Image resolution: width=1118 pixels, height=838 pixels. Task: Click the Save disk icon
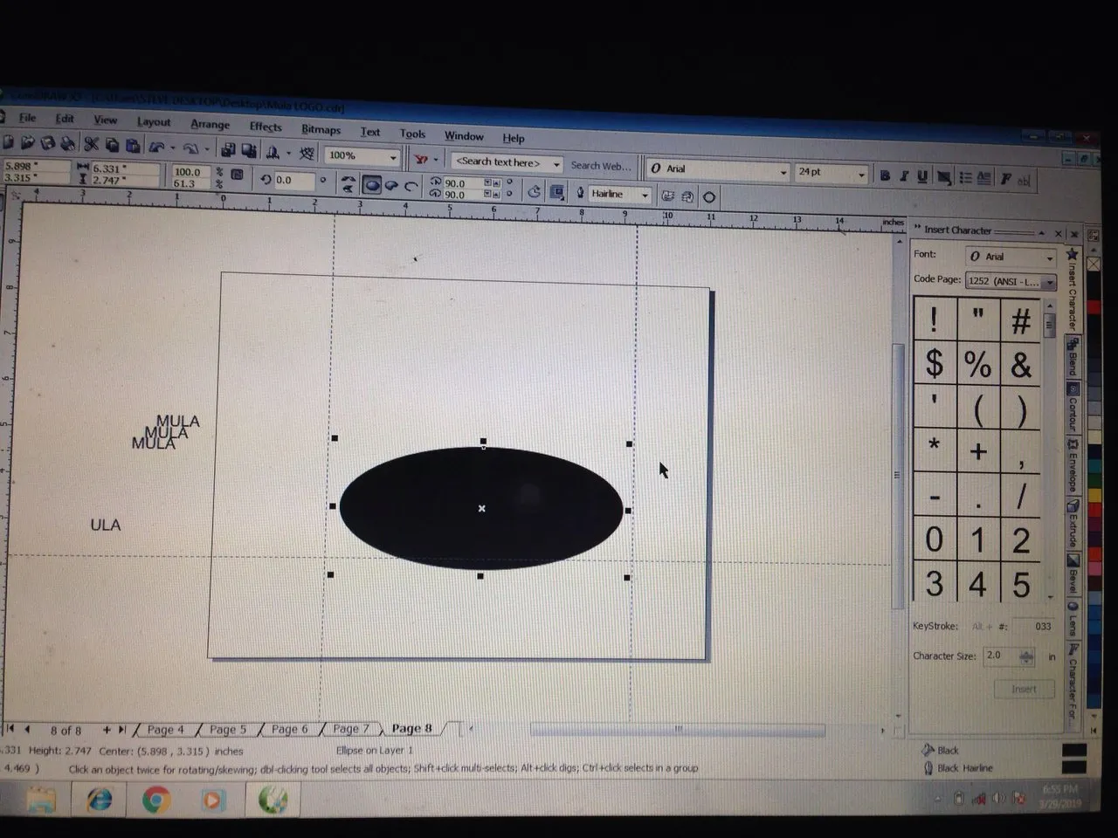48,143
